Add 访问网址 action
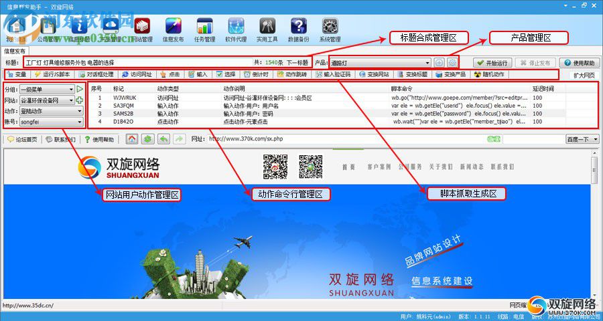 137,74
